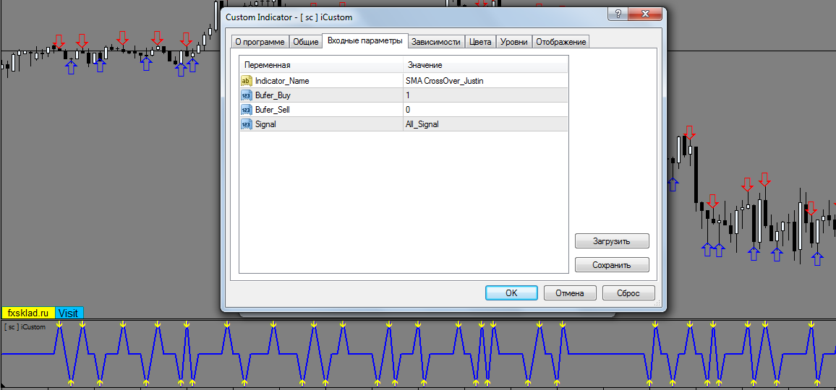The height and width of the screenshot is (390, 836).
Task: Click the enum icon beside Signal
Action: coord(247,124)
